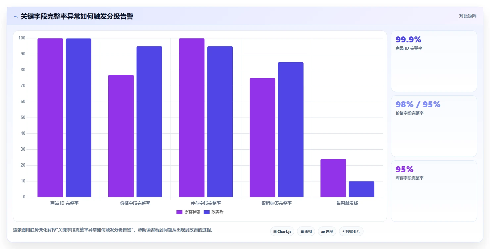Click the purple 原有状态 bar for 促销标签完整率
Screen dimensions: 490x249
[x=263, y=138]
